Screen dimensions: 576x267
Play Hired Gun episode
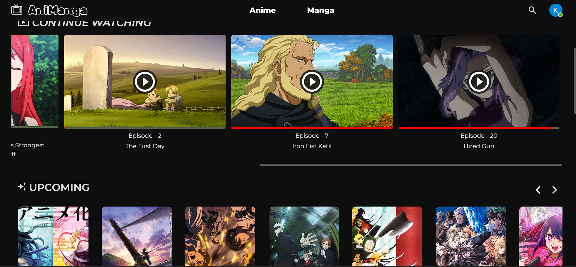pyautogui.click(x=479, y=81)
